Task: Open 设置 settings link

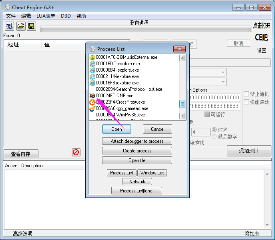Action: (x=261, y=50)
